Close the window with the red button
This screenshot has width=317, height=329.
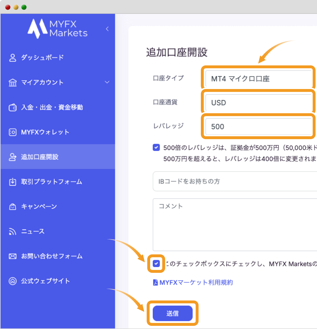8,7
